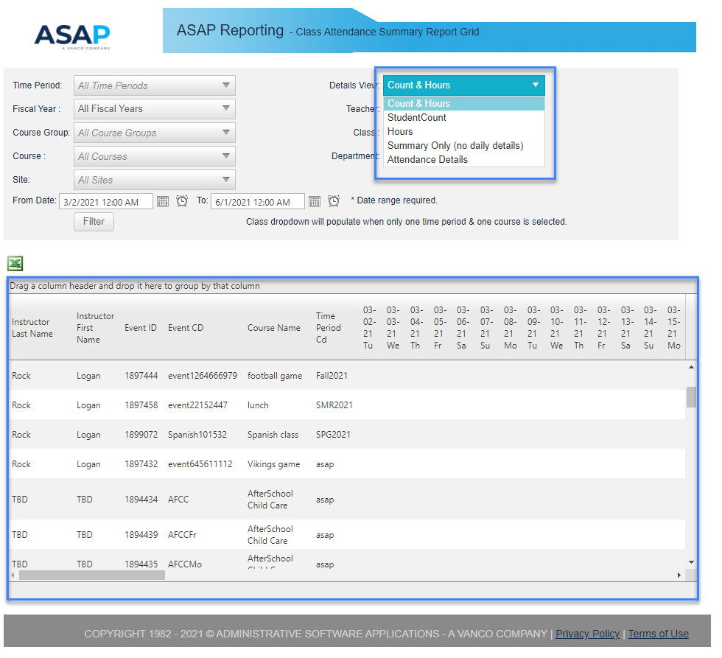
Task: Click event ID 1897458 cell
Action: click(x=141, y=405)
